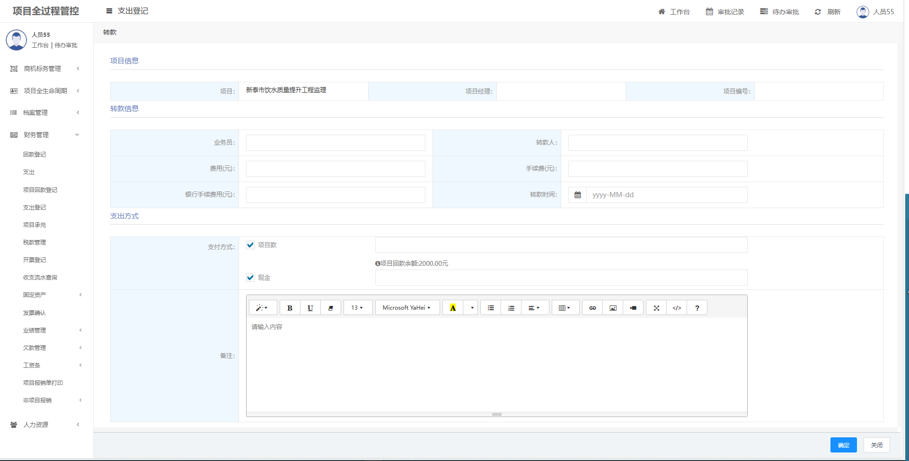This screenshot has width=909, height=461.
Task: Click the insert picture icon
Action: coord(613,308)
